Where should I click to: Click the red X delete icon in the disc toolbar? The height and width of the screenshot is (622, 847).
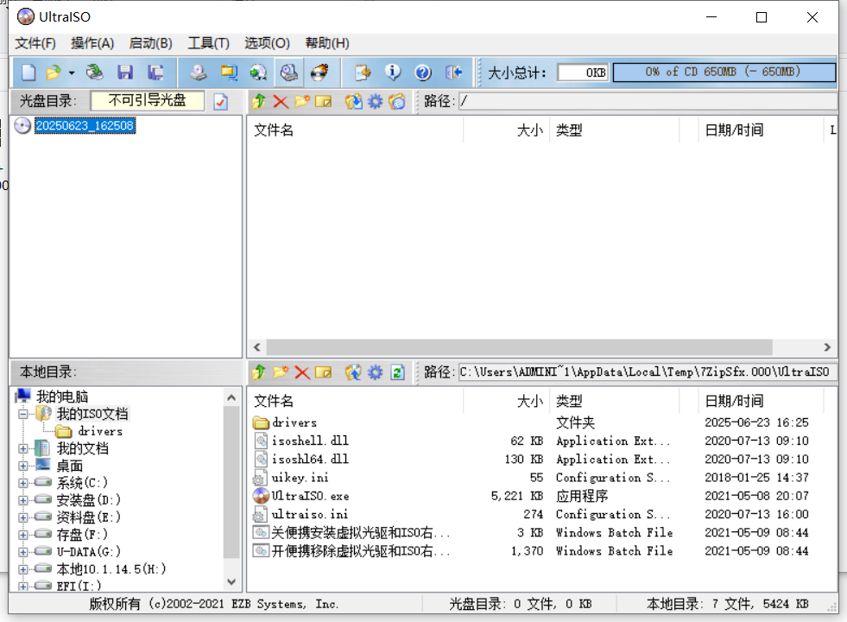(x=281, y=101)
